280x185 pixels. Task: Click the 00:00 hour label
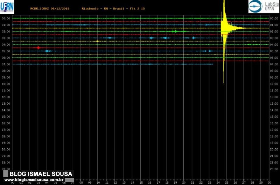[6, 18]
